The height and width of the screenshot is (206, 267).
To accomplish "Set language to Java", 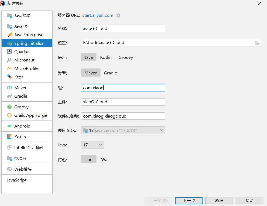I will (x=88, y=57).
